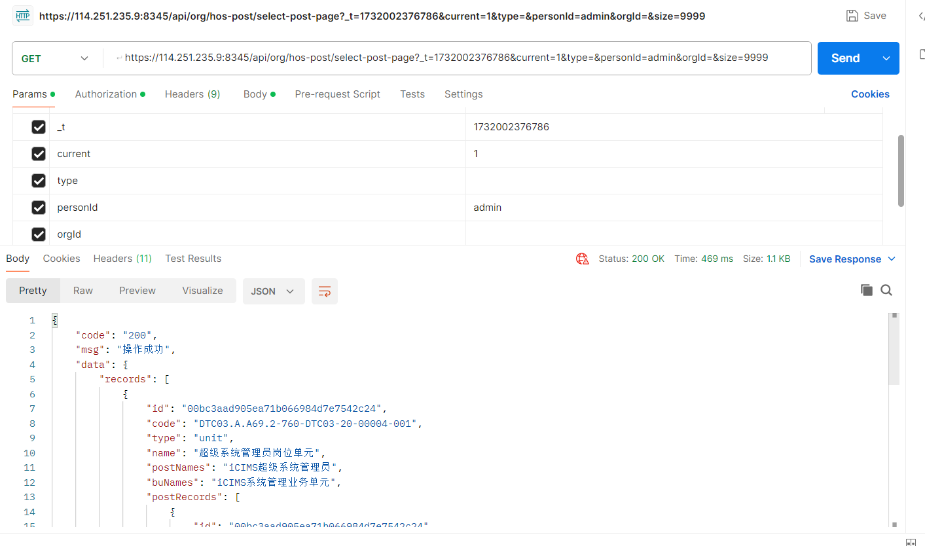The image size is (925, 546).
Task: Open the Tests tab
Action: tap(412, 94)
